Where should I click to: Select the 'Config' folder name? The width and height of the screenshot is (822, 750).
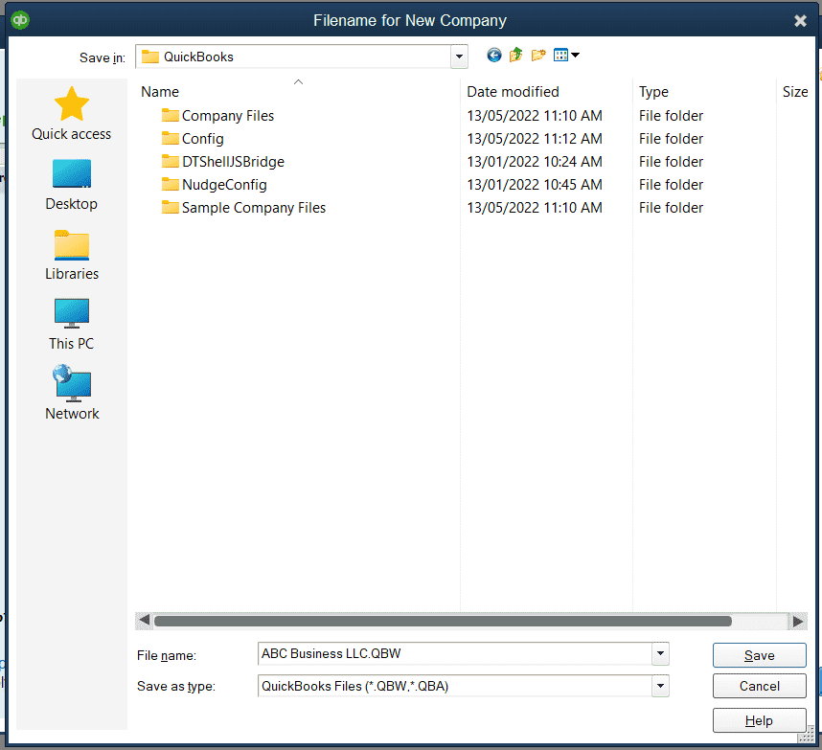[203, 138]
